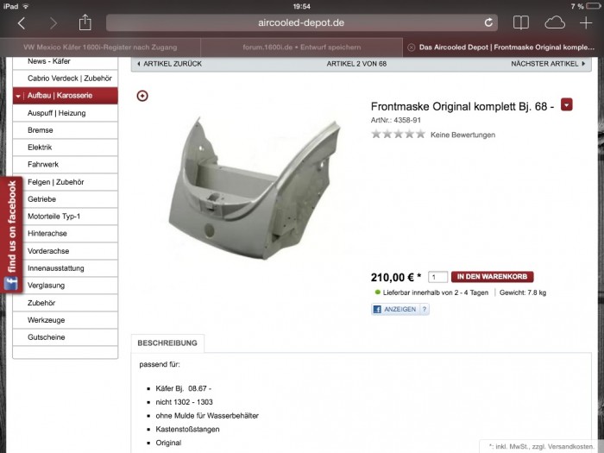Tap the Safari back arrow
Screen dimensions: 604x453
[x=22, y=23]
